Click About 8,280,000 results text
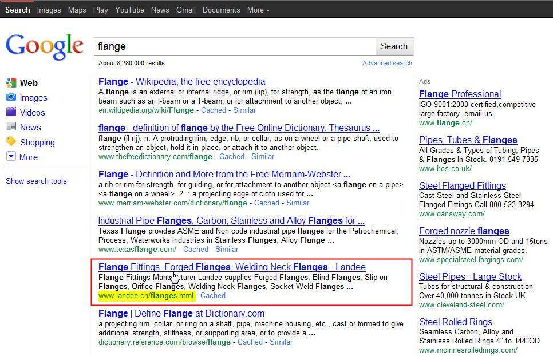This screenshot has height=356, width=553. pos(132,63)
